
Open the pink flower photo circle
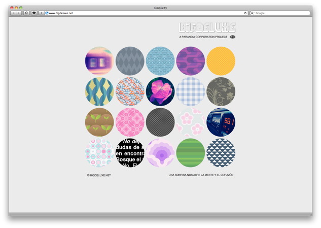pos(160,91)
